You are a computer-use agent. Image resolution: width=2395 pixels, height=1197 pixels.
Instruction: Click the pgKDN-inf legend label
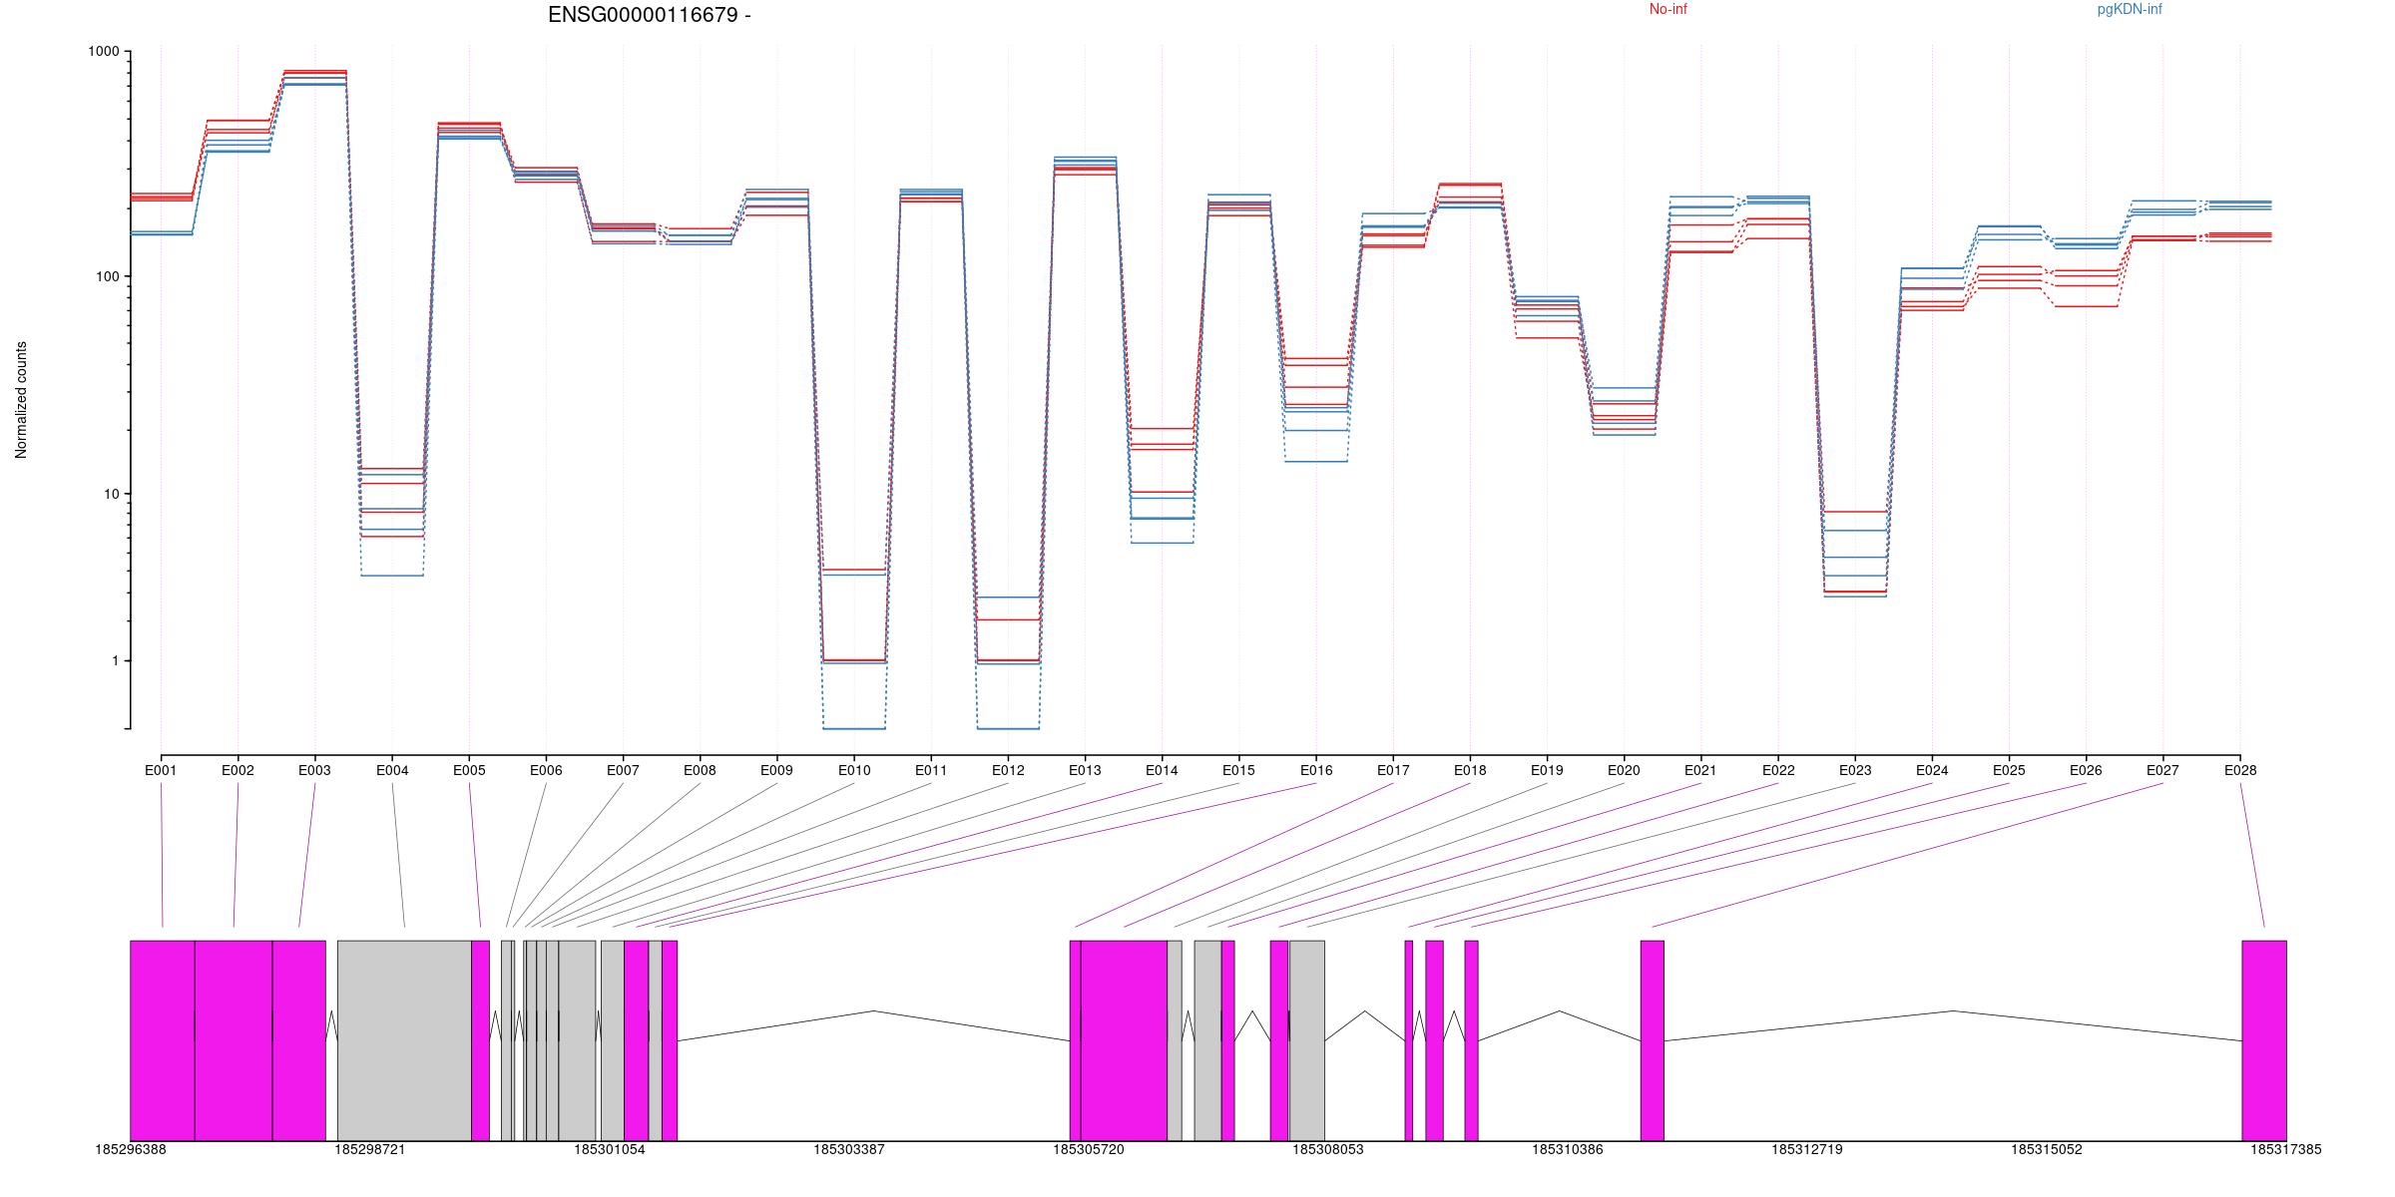point(2129,10)
